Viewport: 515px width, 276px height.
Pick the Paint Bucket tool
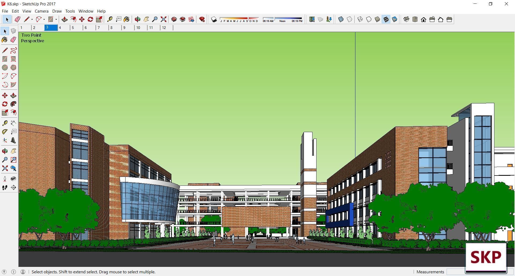point(127,19)
